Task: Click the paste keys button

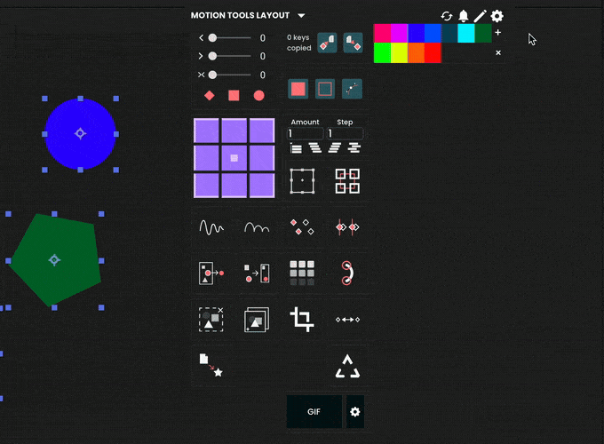Action: coord(353,43)
